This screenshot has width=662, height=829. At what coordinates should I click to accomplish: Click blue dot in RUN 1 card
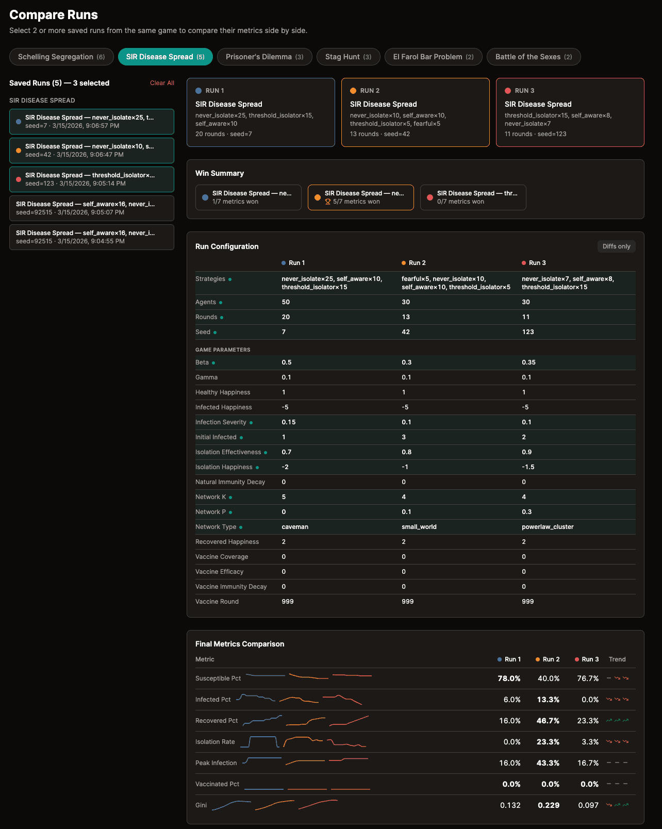coord(198,91)
